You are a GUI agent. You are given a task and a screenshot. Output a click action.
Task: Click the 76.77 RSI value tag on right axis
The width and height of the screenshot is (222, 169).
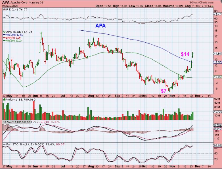pos(217,14)
